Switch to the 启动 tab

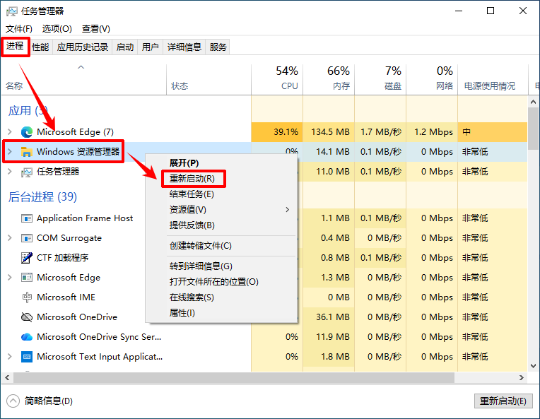coord(124,47)
